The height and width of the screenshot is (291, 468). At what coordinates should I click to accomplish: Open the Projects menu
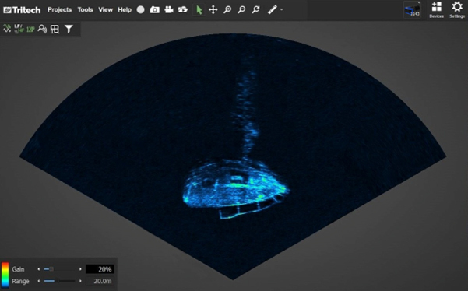click(60, 10)
